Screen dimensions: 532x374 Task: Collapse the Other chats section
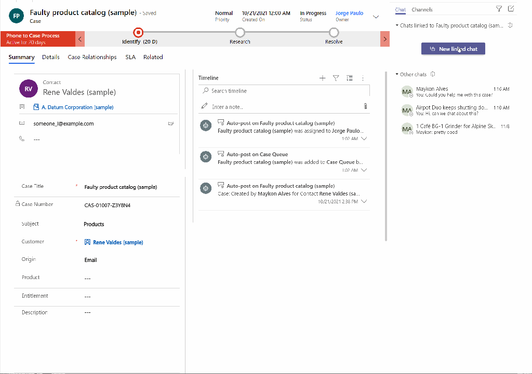[396, 74]
